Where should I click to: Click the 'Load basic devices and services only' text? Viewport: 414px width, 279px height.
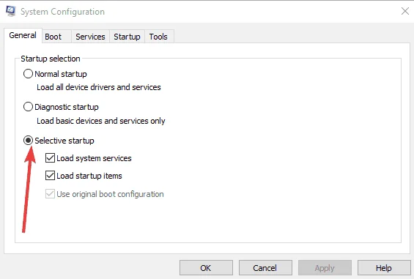coord(101,121)
